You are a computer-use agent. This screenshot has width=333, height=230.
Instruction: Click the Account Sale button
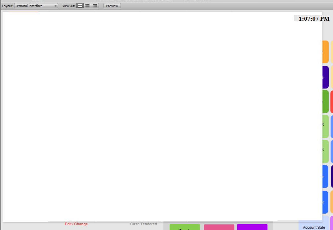[x=314, y=227]
